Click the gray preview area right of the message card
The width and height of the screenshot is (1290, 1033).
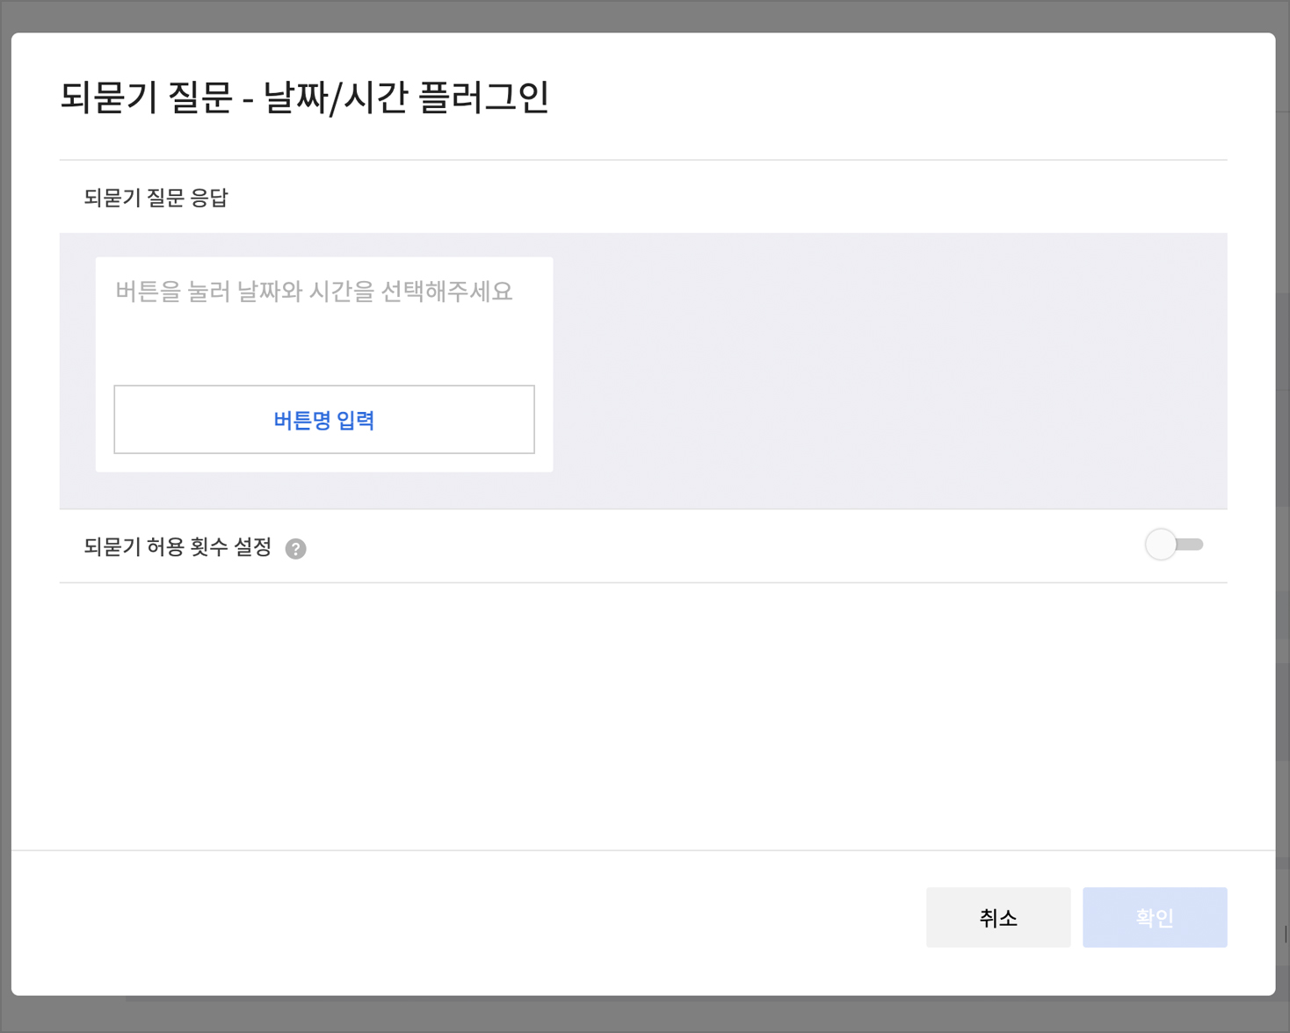click(x=888, y=369)
